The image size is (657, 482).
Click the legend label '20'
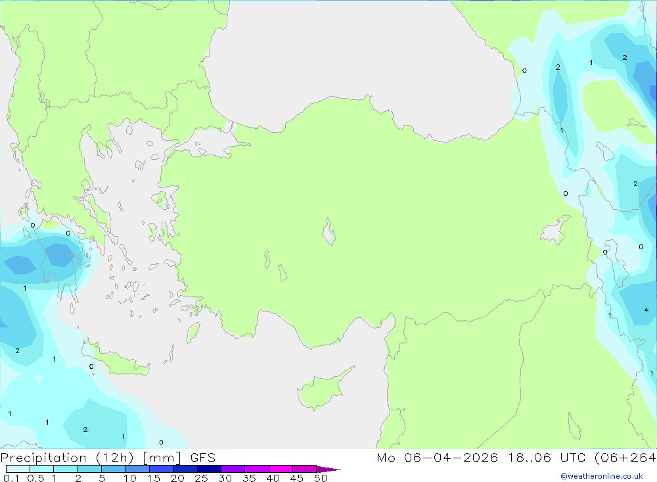pos(177,478)
